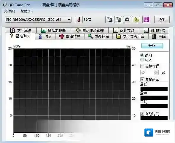Open the 健康状态 health tab
Image resolution: width=175 pixels, height=143 pixels.
(70, 36)
